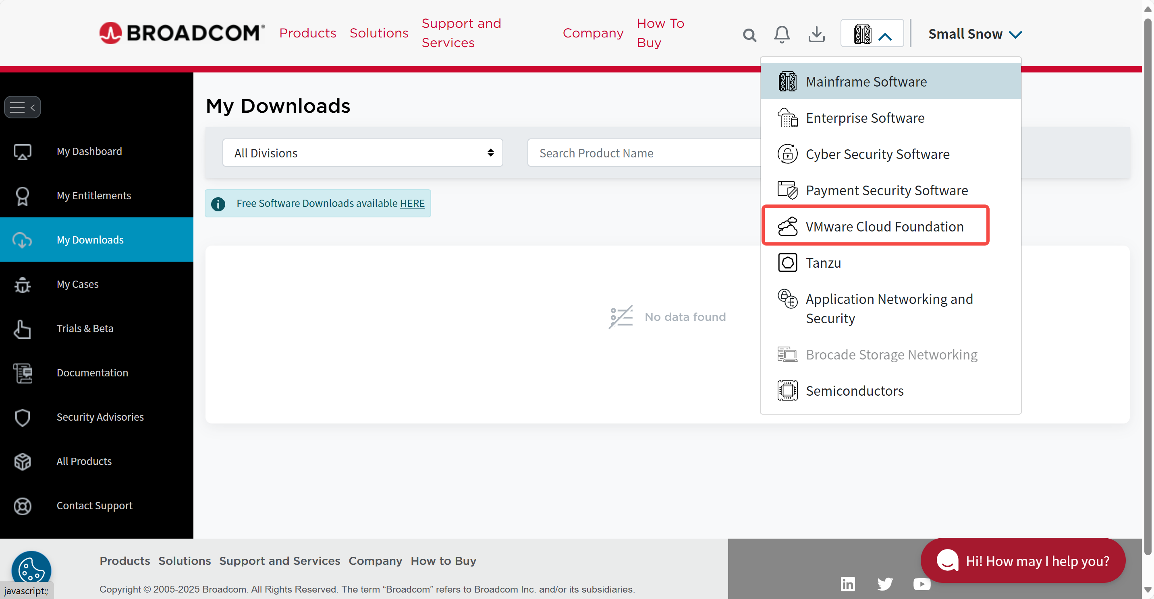Open How To Buy top menu
Viewport: 1154px width, 599px height.
tap(660, 33)
